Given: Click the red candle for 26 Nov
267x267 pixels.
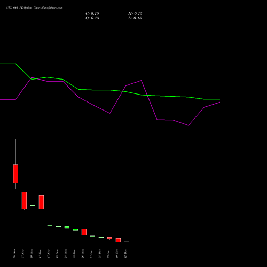Looking at the screenshot, I should tap(84, 232).
